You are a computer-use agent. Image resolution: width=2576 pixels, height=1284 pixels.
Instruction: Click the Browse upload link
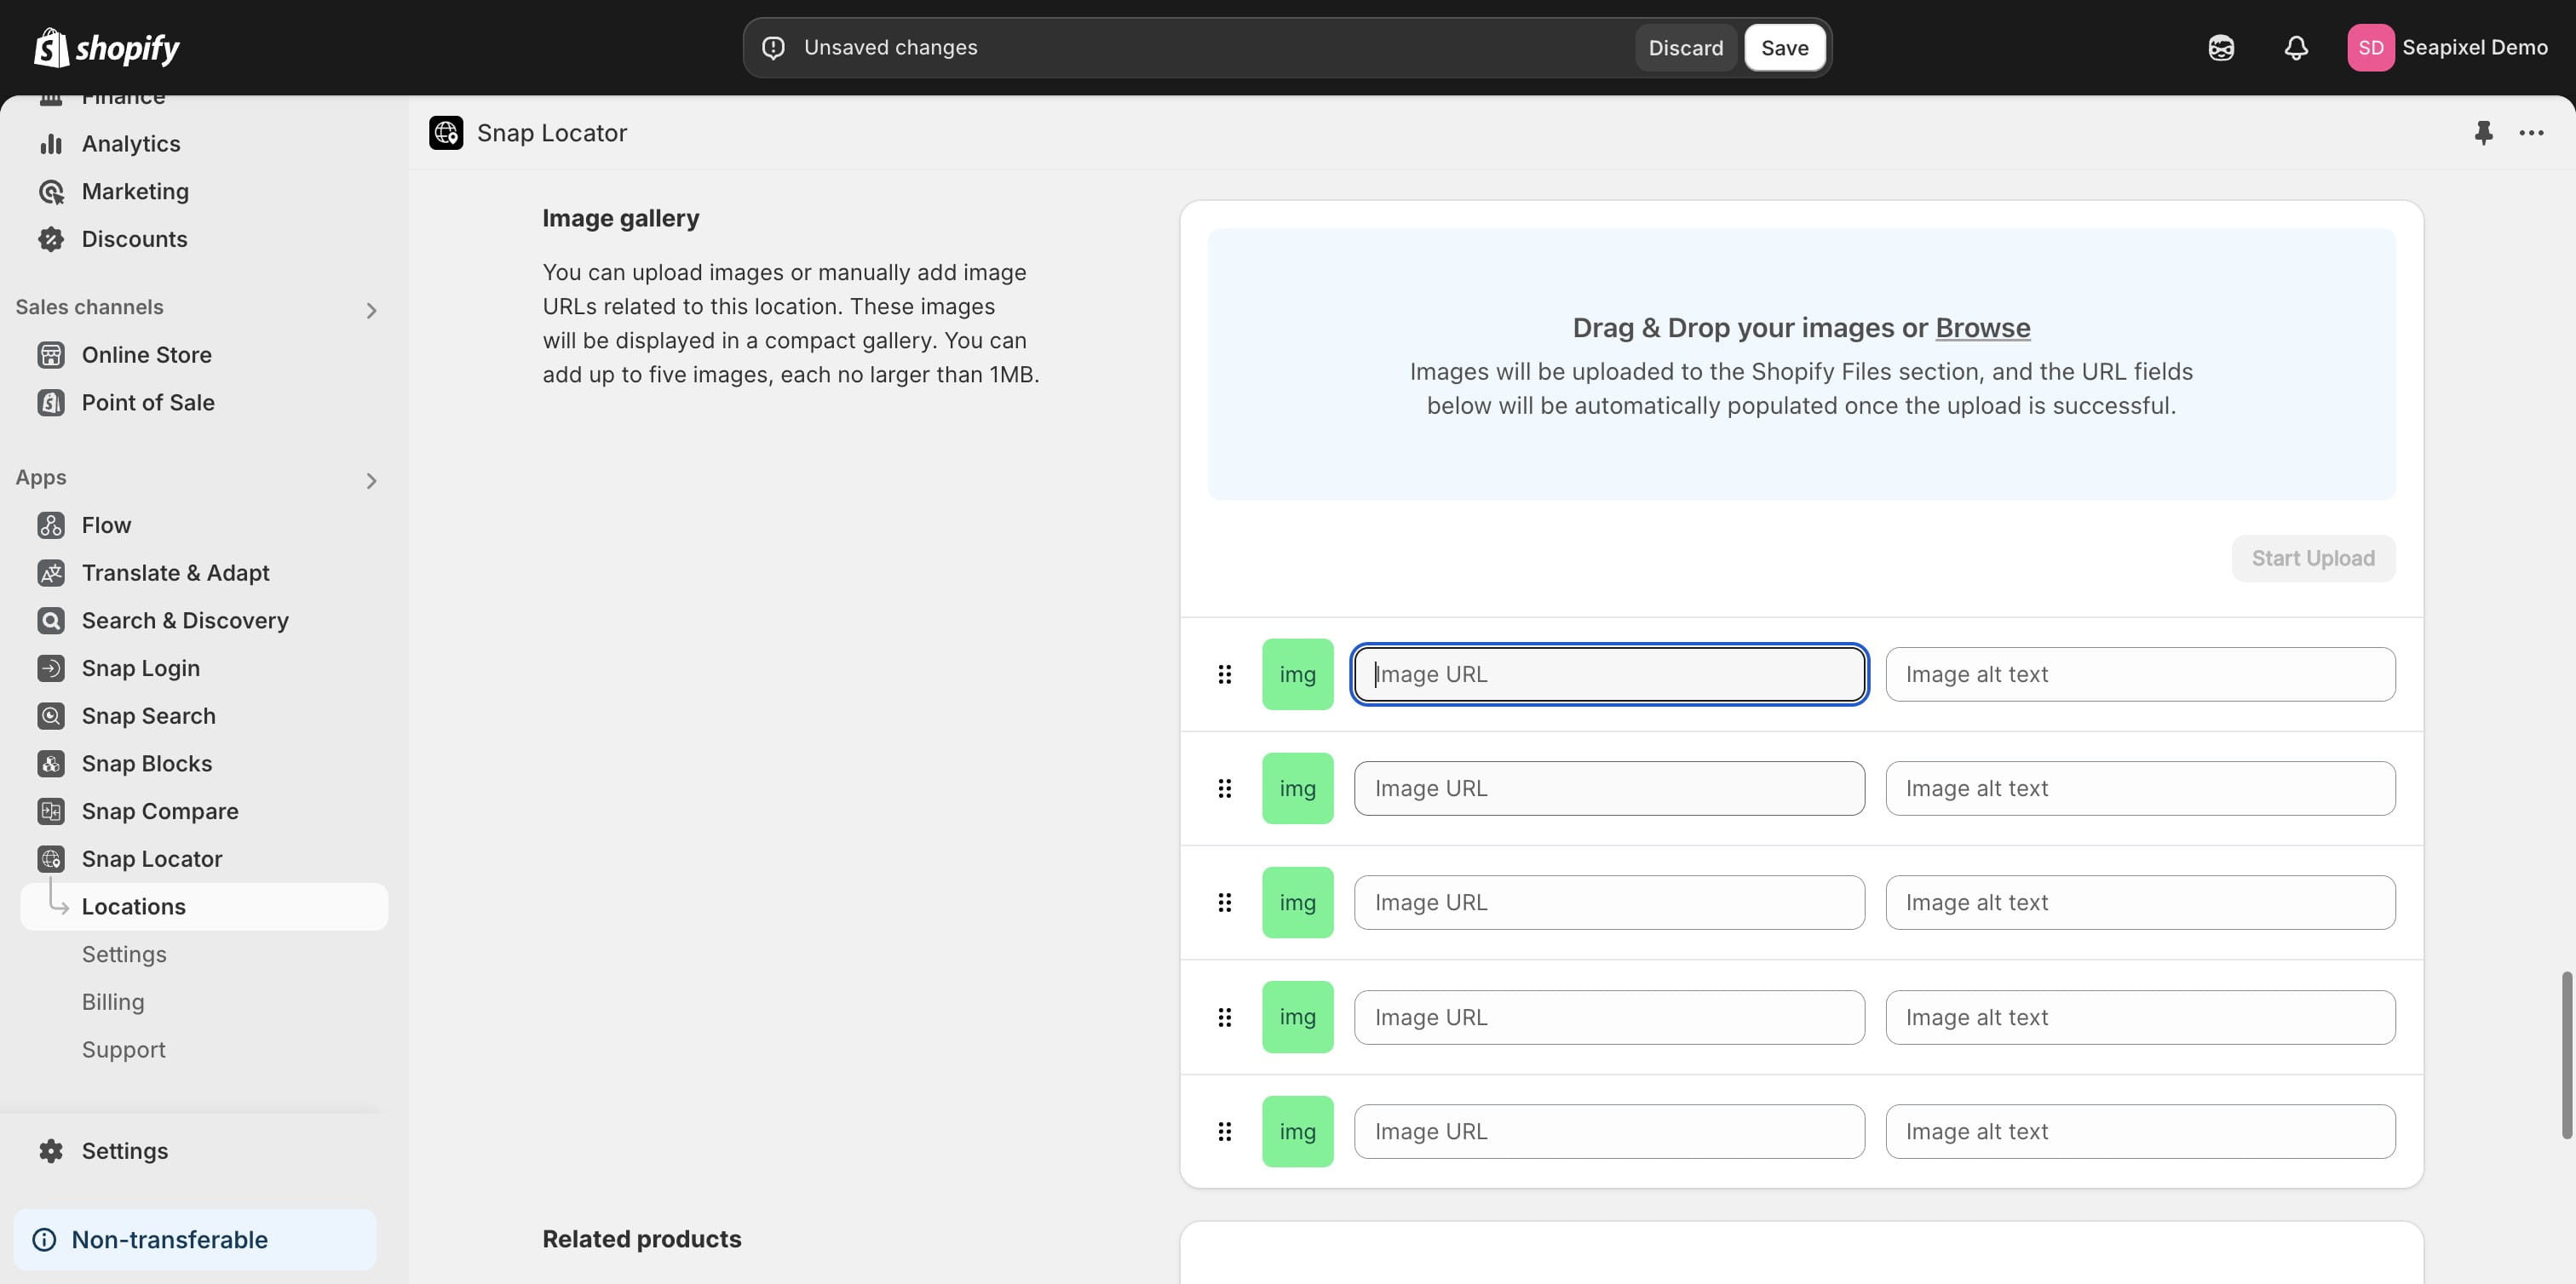pos(1982,328)
